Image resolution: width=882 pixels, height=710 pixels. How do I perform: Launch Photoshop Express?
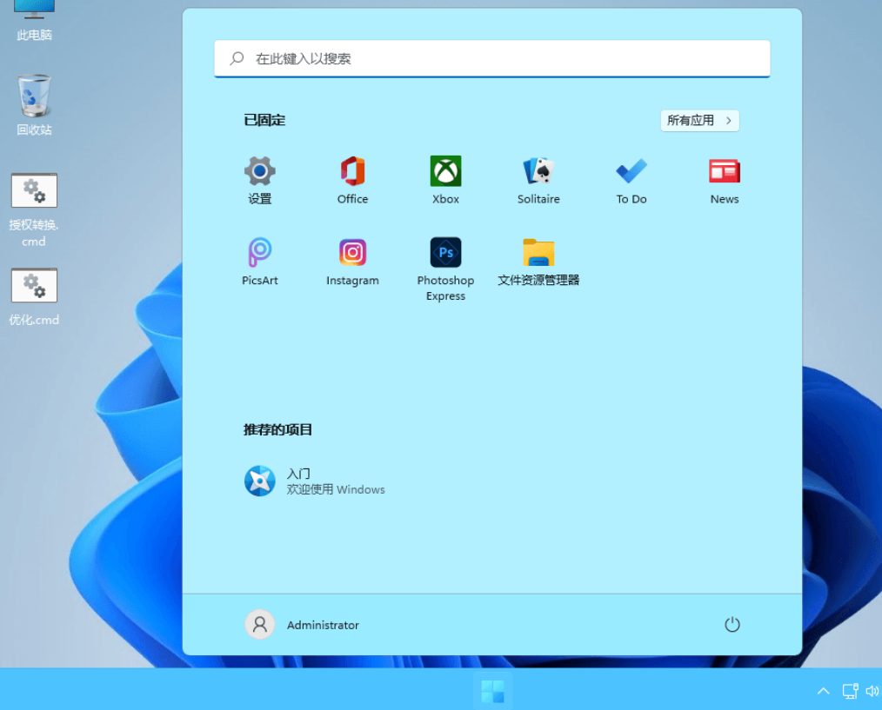(x=445, y=269)
